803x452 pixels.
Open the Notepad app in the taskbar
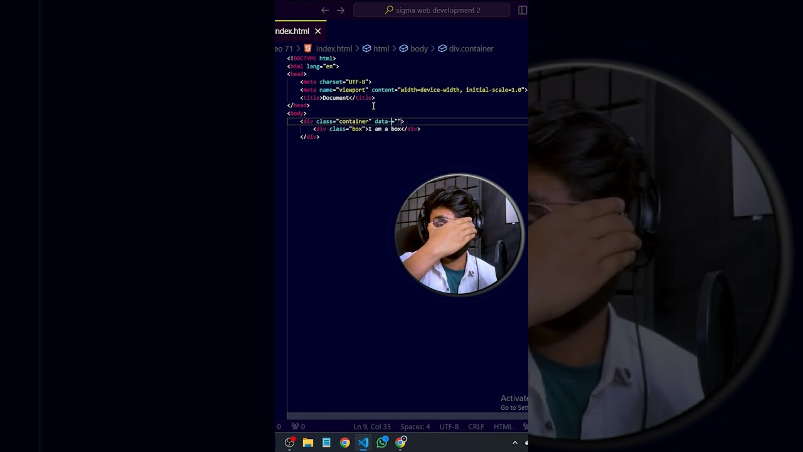click(326, 443)
